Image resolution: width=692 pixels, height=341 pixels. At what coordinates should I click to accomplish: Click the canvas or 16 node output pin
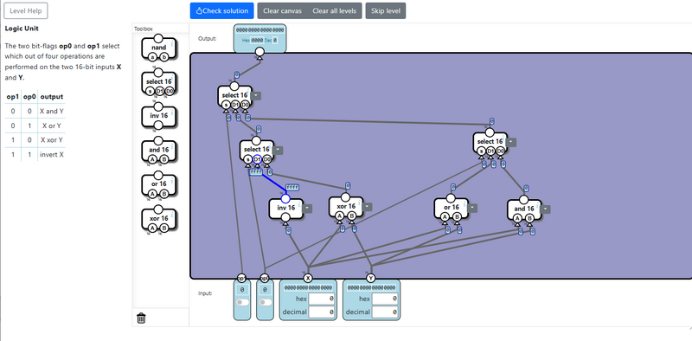click(x=451, y=198)
